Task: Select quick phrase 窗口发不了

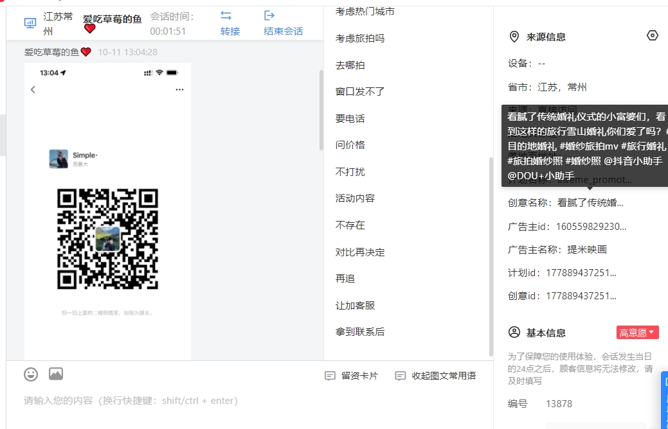Action: click(360, 91)
